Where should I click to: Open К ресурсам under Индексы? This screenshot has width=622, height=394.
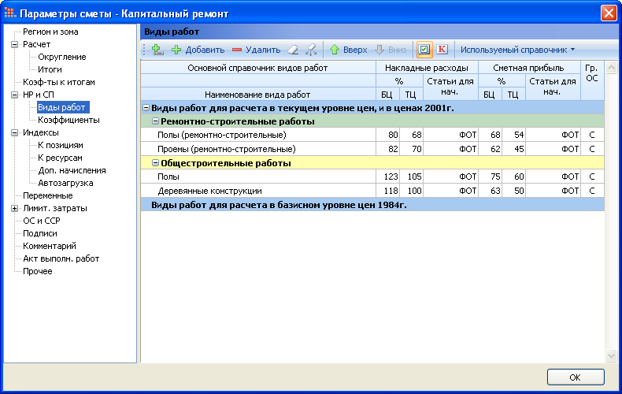[60, 158]
